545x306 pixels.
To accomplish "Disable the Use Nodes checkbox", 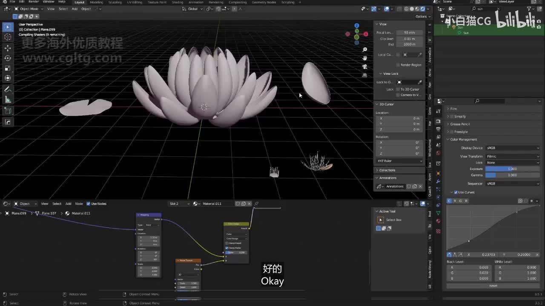I will tap(89, 204).
